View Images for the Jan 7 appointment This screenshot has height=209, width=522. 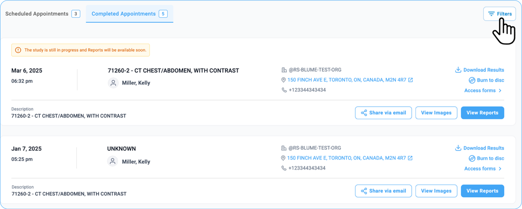coord(436,191)
